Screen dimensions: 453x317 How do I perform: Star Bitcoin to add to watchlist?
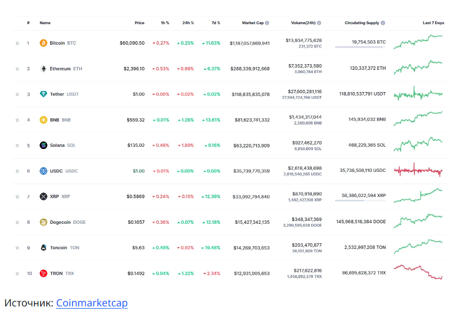click(x=17, y=44)
